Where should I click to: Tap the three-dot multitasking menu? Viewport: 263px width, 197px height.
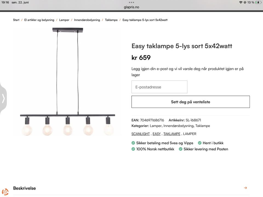tap(131, 2)
